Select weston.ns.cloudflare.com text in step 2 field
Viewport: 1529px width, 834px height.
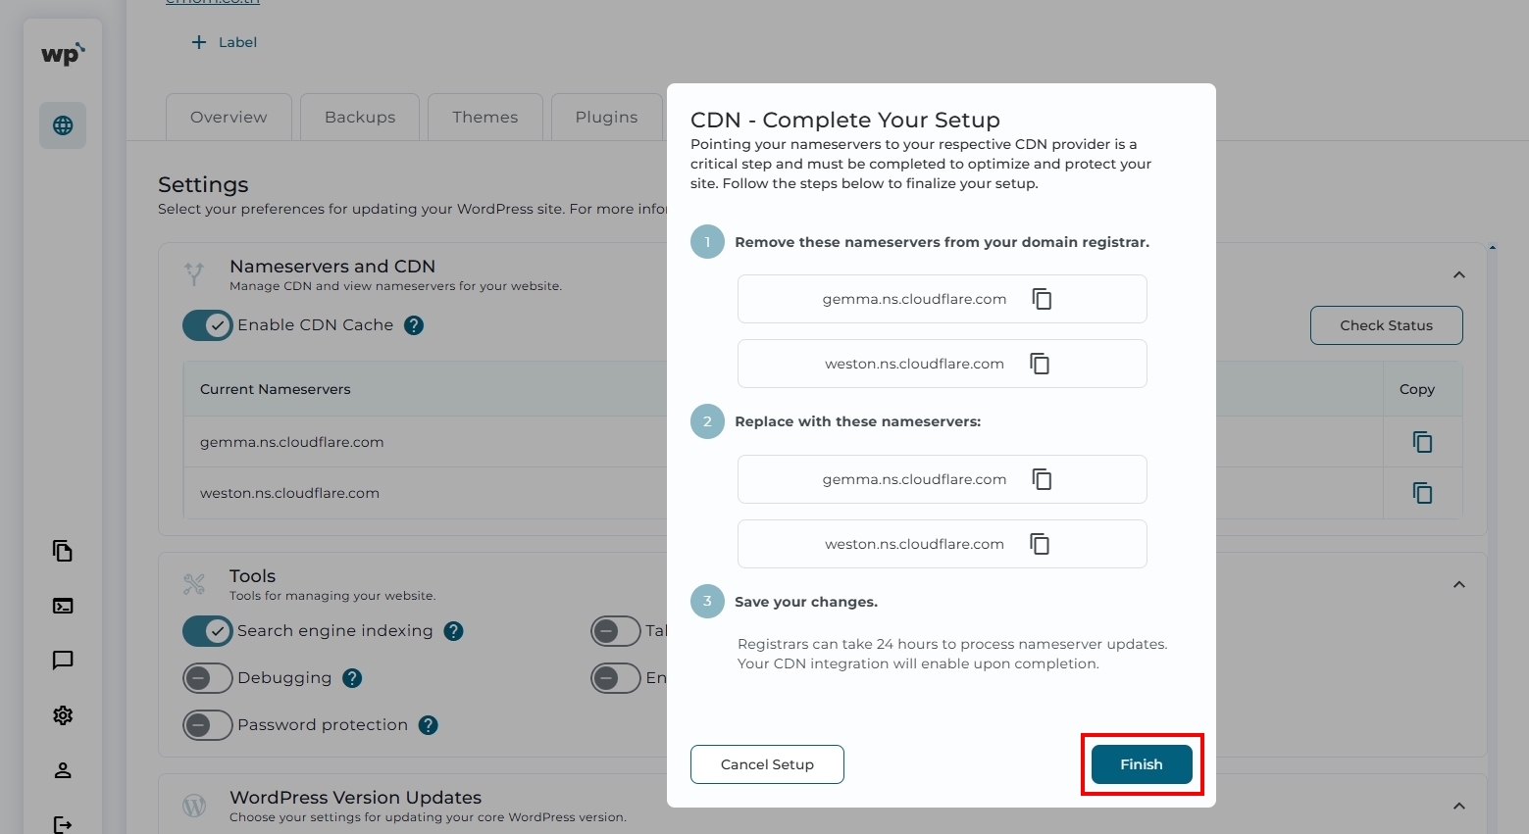(x=914, y=544)
